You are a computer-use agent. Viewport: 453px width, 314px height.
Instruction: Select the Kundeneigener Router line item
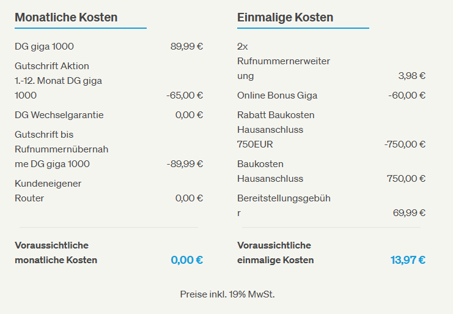pos(48,190)
